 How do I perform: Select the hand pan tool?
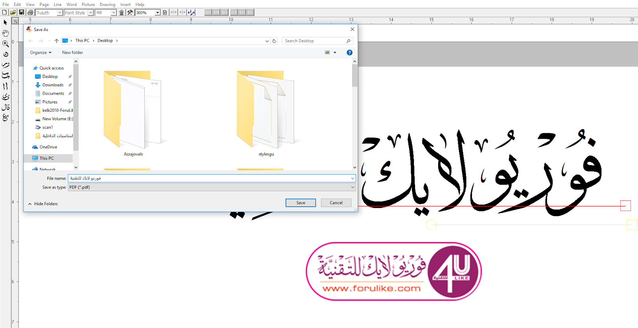tap(6, 33)
